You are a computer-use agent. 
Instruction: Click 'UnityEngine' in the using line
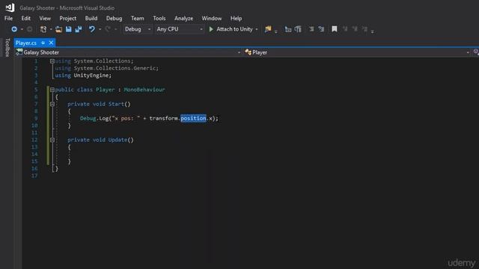click(x=91, y=75)
